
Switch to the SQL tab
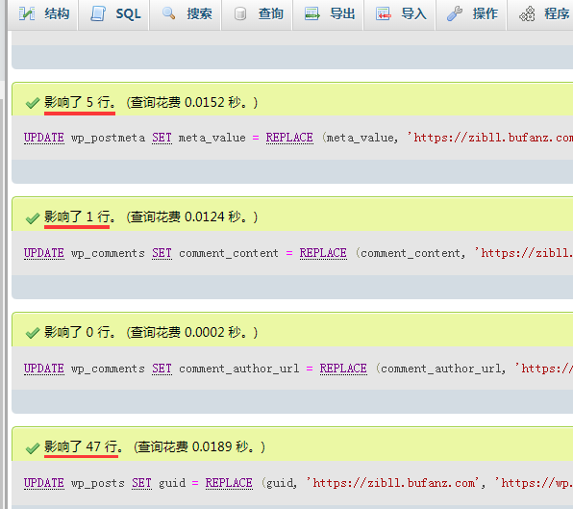[x=113, y=14]
